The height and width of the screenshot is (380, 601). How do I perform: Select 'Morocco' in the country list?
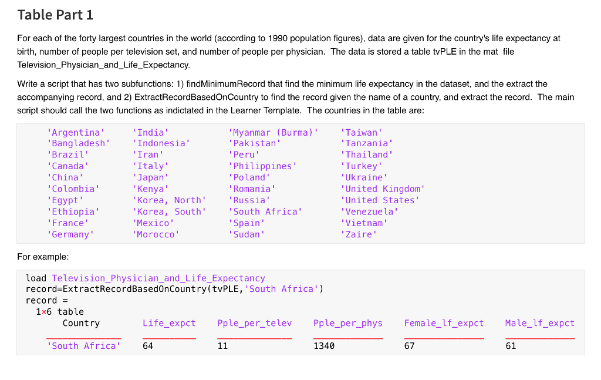156,234
